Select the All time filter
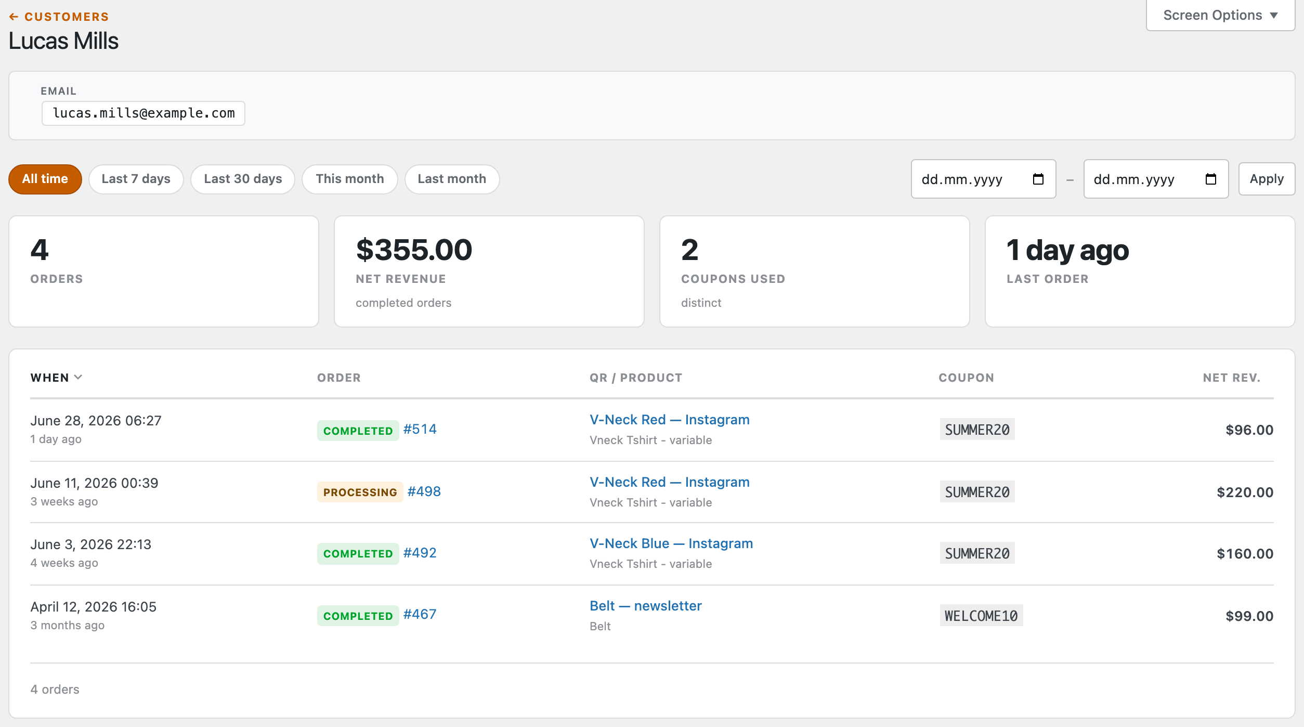 coord(45,179)
